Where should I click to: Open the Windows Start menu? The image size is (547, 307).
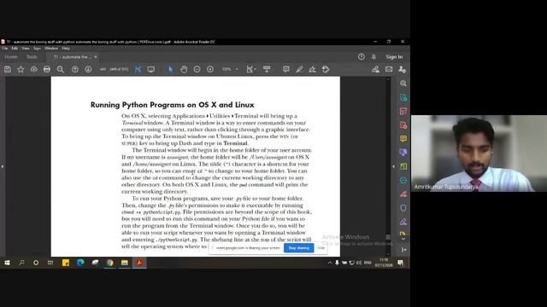pos(7,263)
